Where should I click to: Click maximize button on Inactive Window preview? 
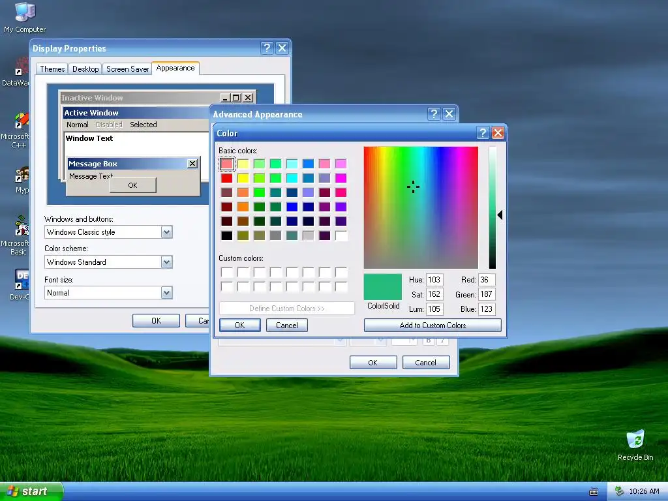[236, 98]
